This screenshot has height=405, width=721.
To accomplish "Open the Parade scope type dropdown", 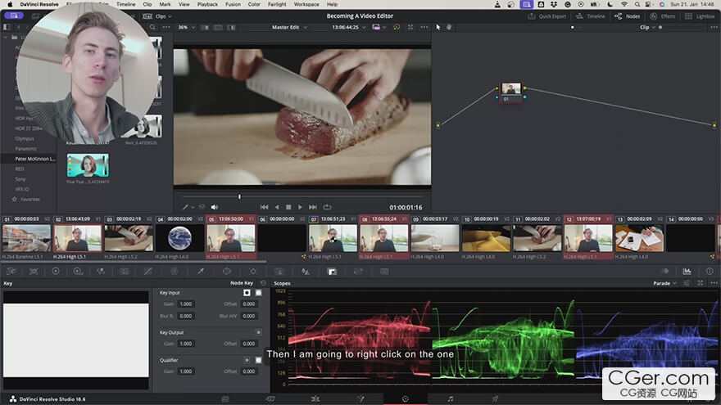I will point(665,283).
